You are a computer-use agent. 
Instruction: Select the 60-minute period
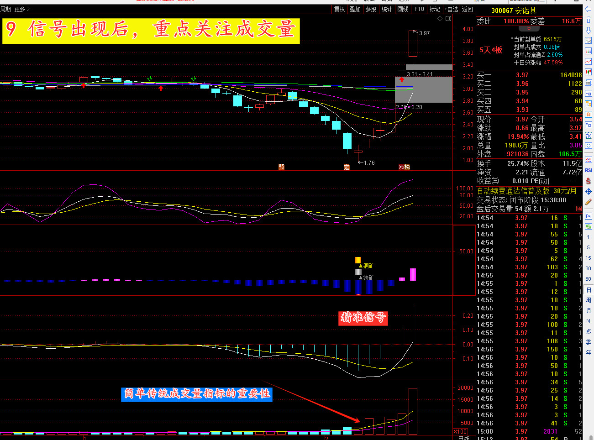[x=589, y=279]
